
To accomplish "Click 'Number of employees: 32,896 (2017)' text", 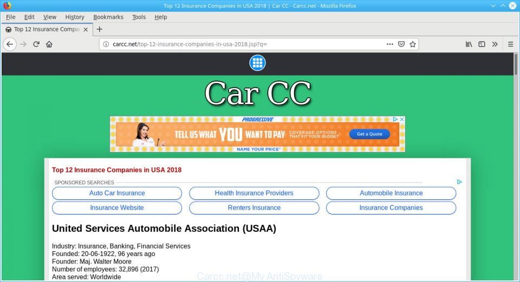I will click(106, 269).
